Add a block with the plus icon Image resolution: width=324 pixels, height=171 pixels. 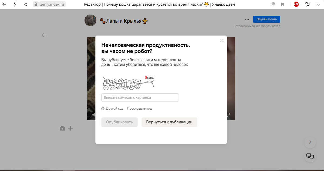(x=70, y=128)
